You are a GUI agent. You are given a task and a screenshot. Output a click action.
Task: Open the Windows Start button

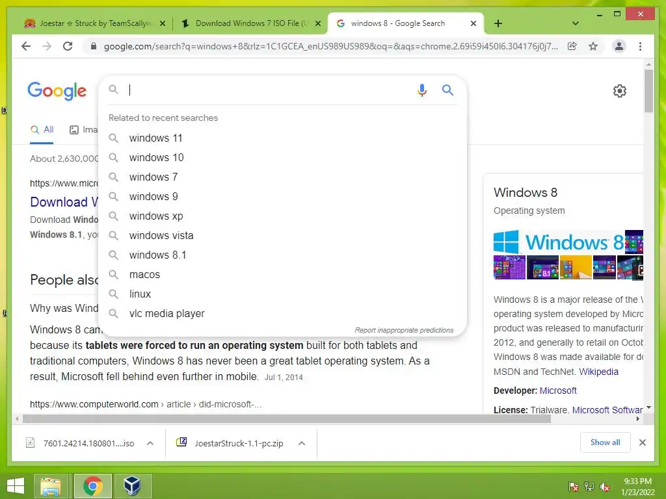click(x=16, y=486)
